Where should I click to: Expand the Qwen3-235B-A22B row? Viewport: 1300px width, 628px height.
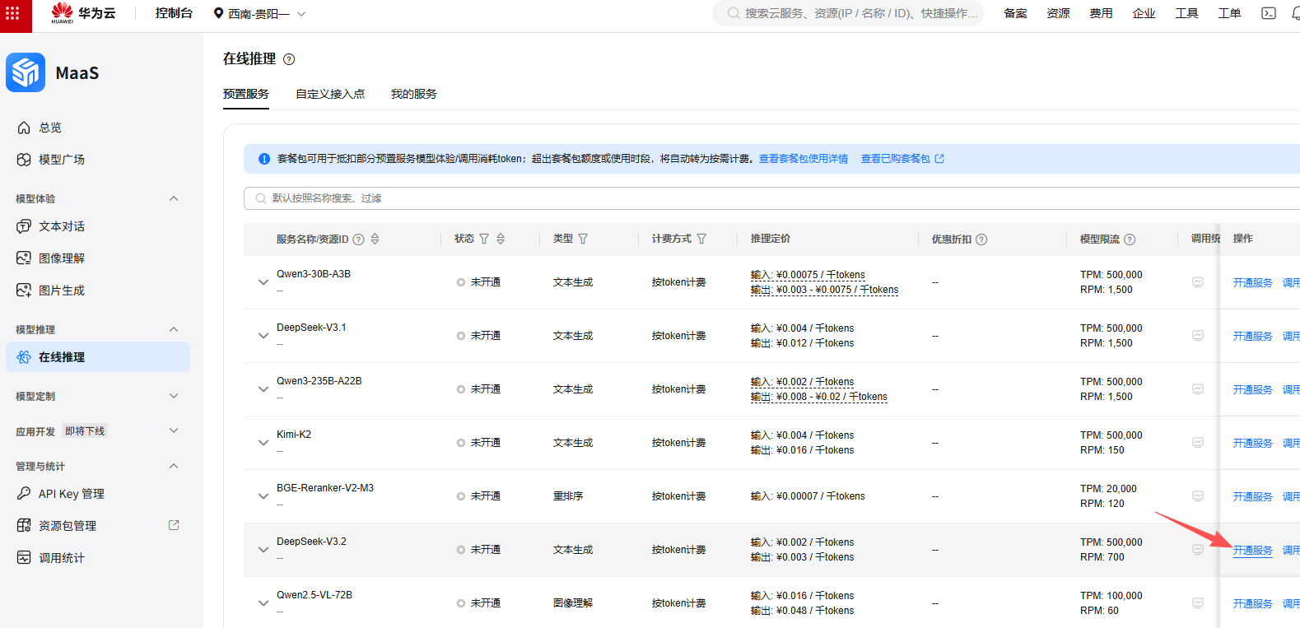(x=263, y=389)
